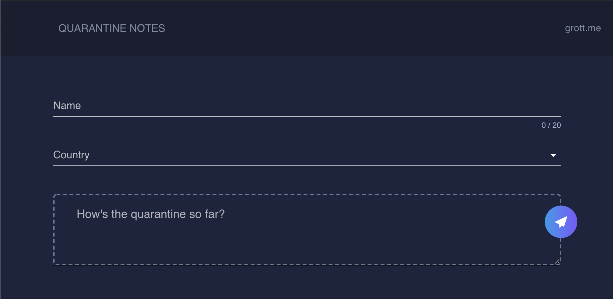Click the dashed border message box
Viewport: 613px width, 299px height.
(307, 230)
